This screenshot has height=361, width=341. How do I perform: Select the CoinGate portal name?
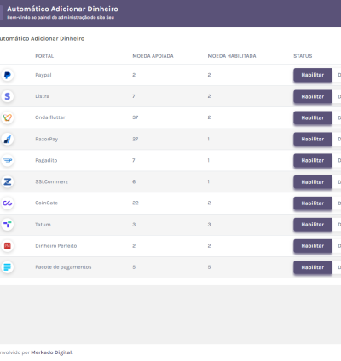click(x=47, y=203)
